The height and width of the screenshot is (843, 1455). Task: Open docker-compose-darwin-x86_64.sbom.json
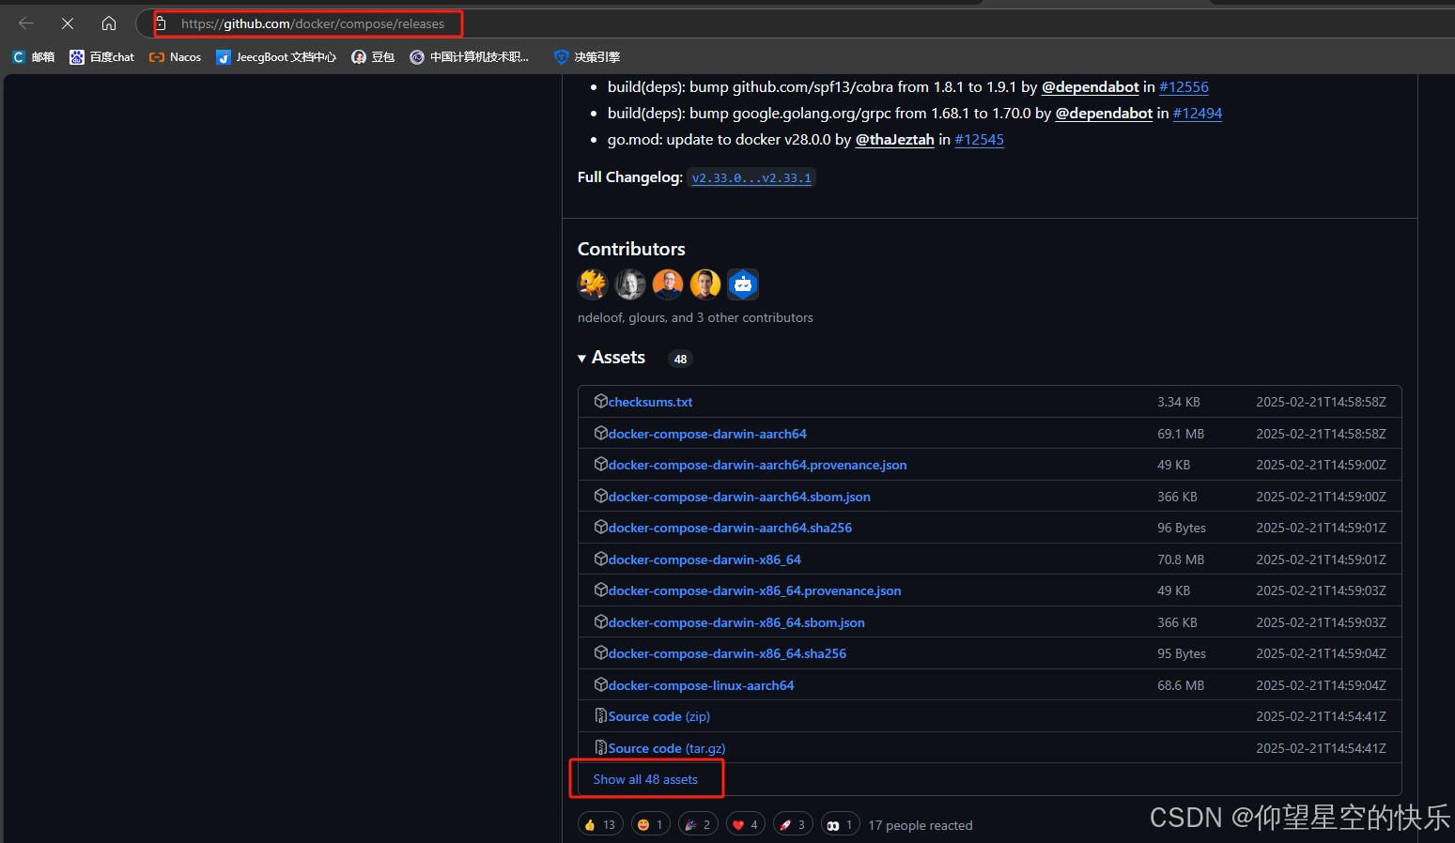click(x=736, y=622)
